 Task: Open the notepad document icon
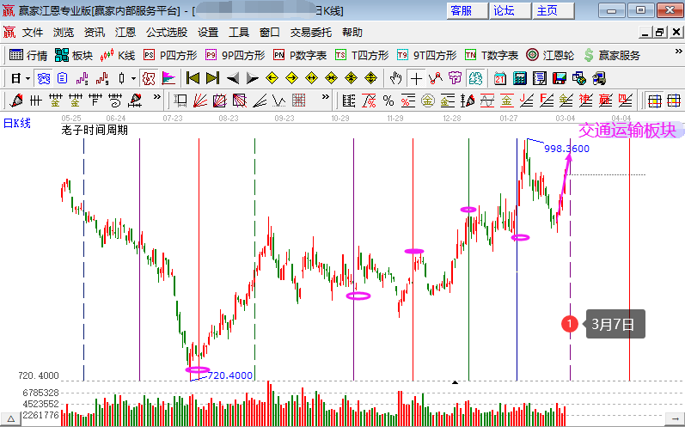(540, 78)
